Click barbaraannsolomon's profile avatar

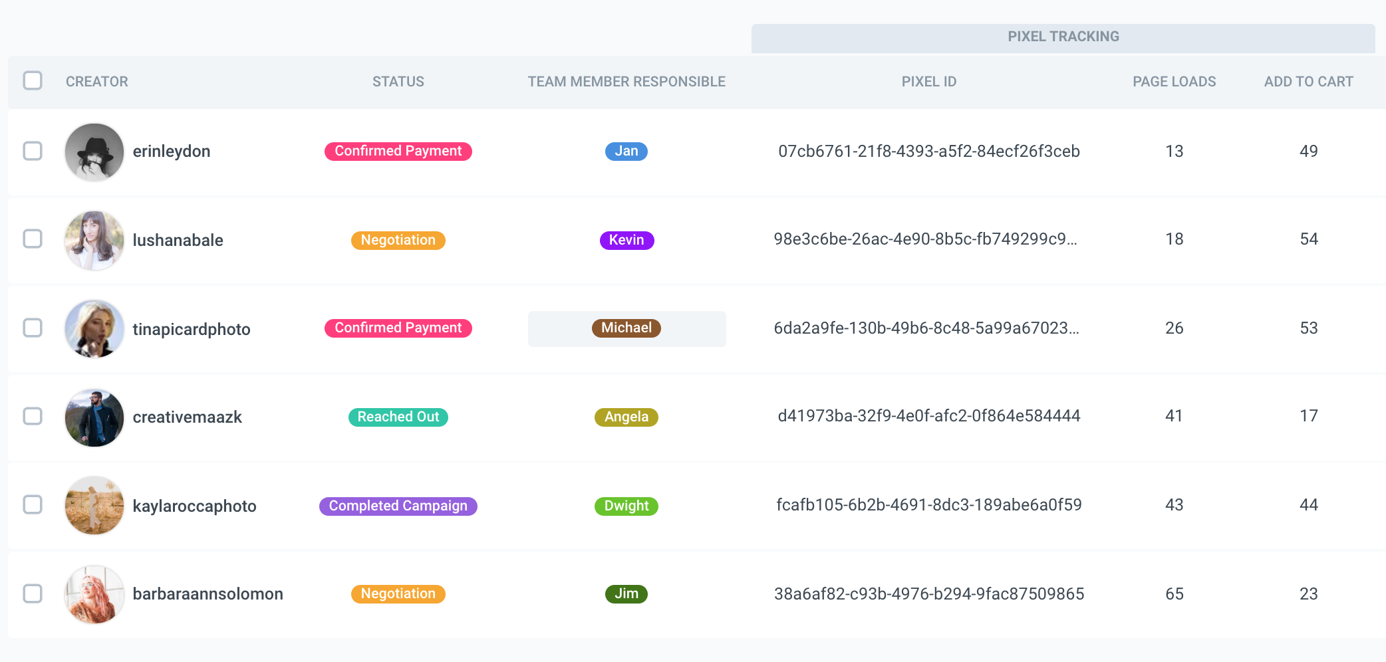[94, 594]
